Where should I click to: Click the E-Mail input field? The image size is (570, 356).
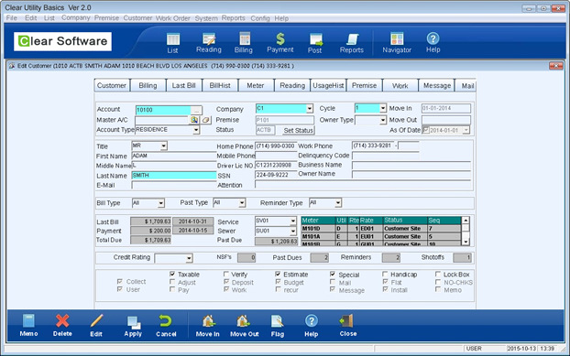point(174,185)
